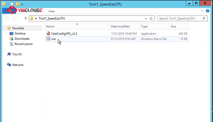Screen dimensions: 213x122
Task: Click the search magnifier icon
Action: pyautogui.click(x=204, y=18)
